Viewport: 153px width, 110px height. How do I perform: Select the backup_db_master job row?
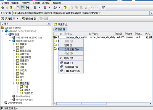(103, 37)
